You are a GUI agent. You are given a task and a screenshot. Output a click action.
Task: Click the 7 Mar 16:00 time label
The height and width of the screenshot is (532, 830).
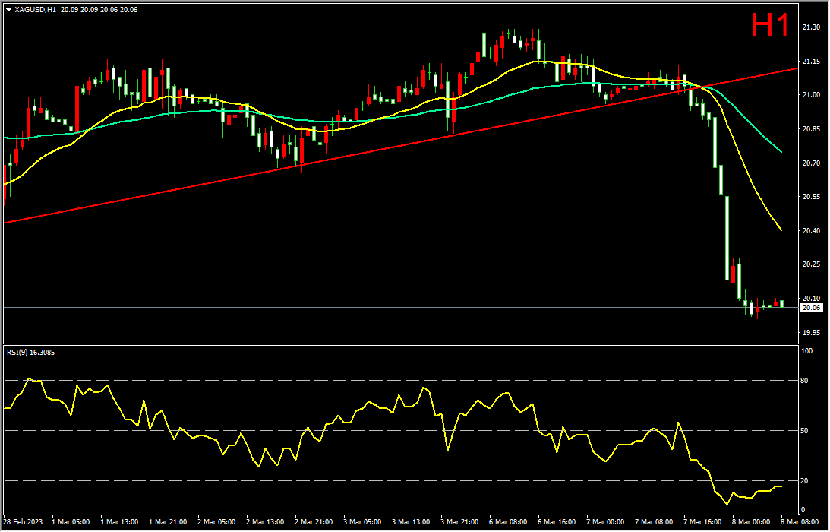(x=703, y=522)
